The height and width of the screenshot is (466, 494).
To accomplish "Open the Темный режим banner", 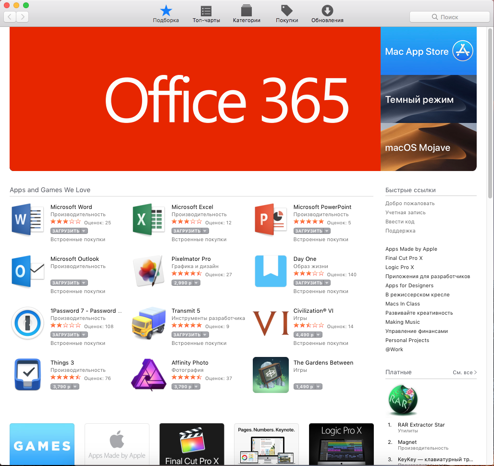I will click(x=429, y=99).
